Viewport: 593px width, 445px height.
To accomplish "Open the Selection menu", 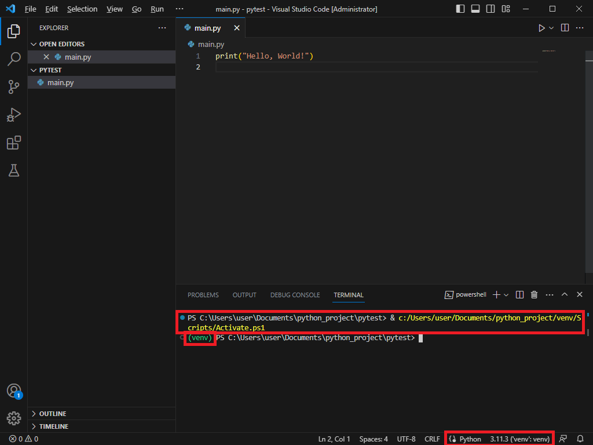I will click(82, 9).
